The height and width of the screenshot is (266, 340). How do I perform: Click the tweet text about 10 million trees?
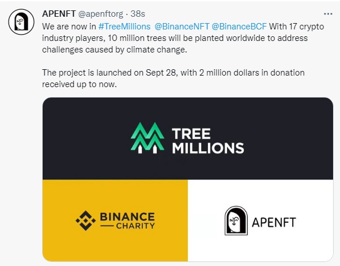(175, 38)
